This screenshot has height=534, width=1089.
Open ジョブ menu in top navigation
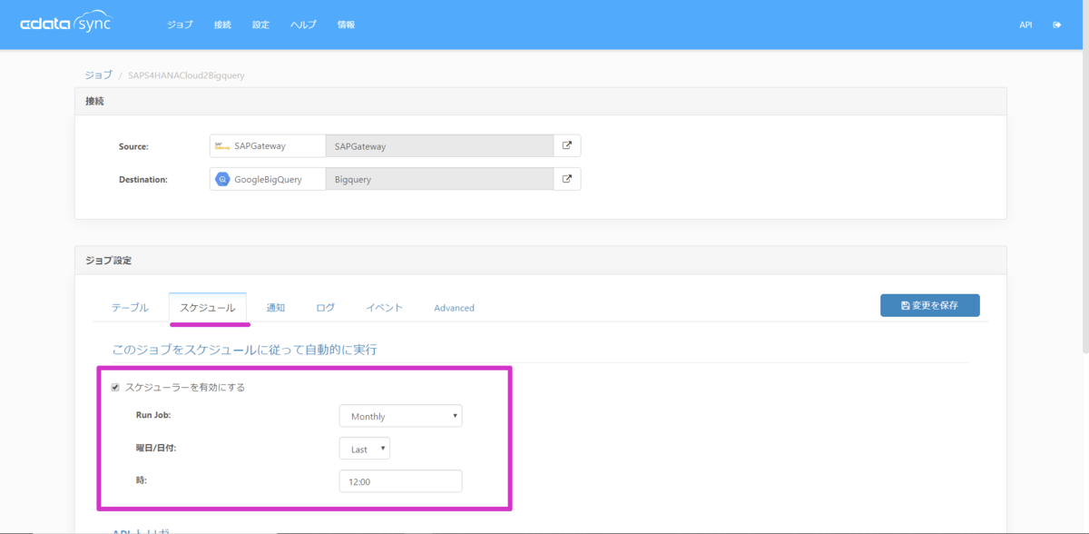[180, 25]
